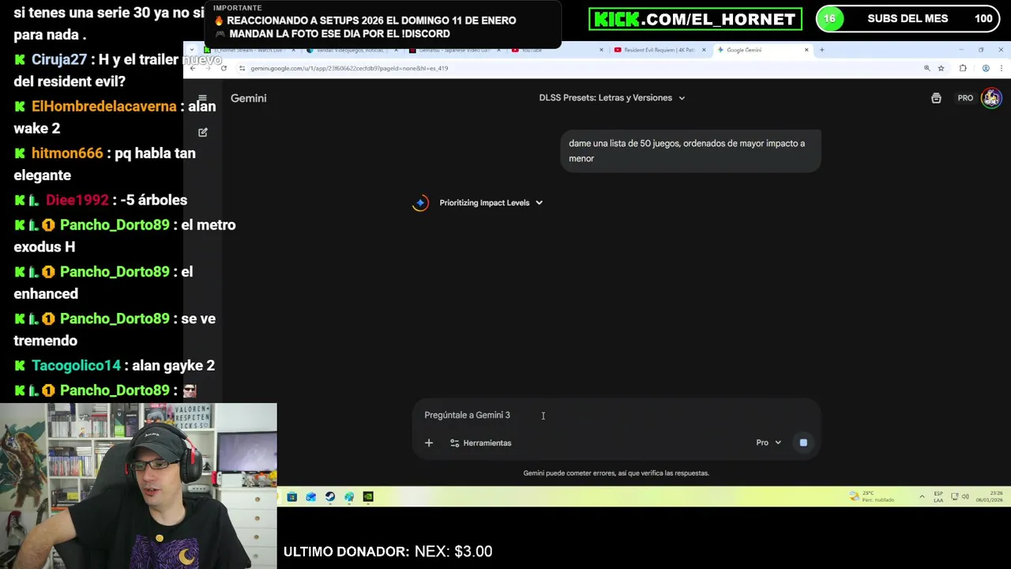Open the Herramientas tools menu
Screen dimensions: 1011x569
(x=480, y=443)
